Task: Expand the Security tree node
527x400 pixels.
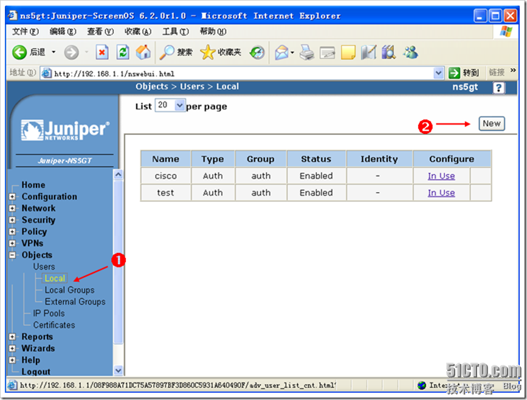Action: pos(12,220)
